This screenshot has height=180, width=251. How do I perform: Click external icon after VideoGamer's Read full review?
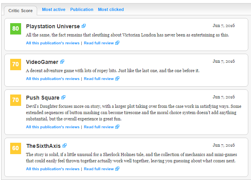117,78
